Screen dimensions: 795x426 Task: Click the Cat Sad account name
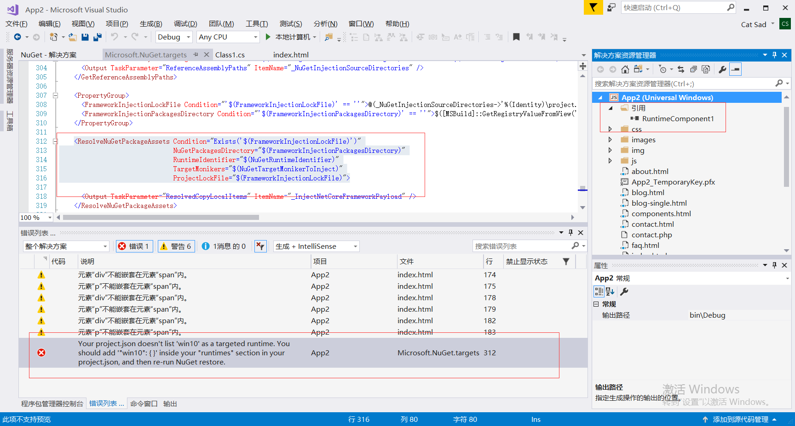click(x=754, y=24)
